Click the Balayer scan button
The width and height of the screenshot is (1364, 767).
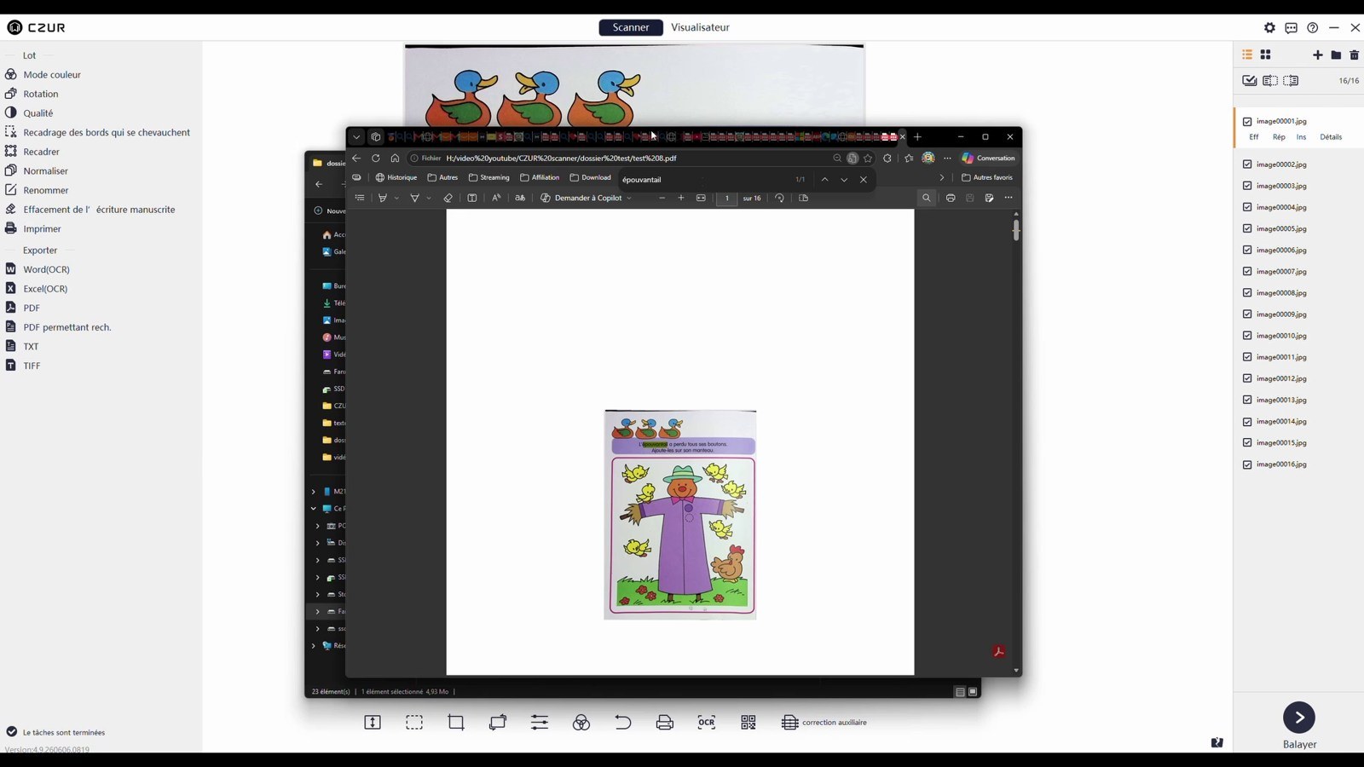1299,718
